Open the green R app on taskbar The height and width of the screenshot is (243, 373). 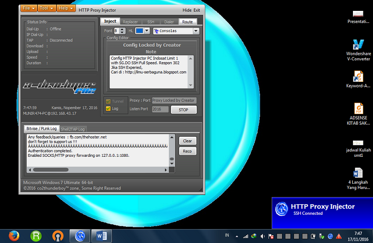click(36, 236)
